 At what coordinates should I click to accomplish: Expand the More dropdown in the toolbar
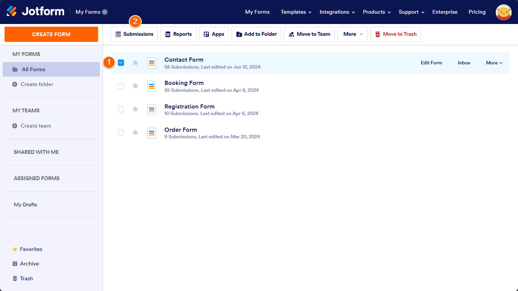point(352,34)
